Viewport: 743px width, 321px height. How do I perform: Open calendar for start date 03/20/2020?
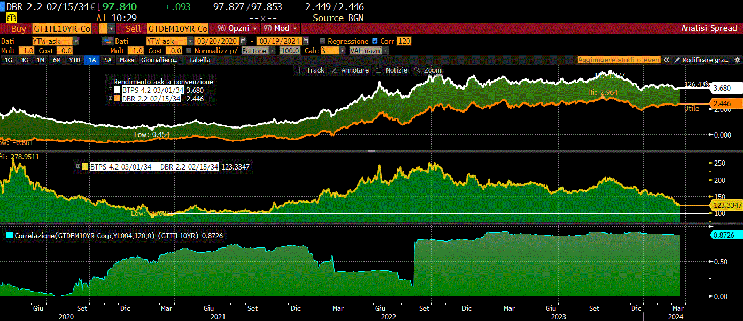click(244, 41)
